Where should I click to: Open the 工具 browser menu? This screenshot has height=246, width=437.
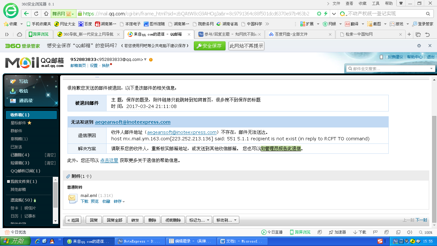(376, 4)
